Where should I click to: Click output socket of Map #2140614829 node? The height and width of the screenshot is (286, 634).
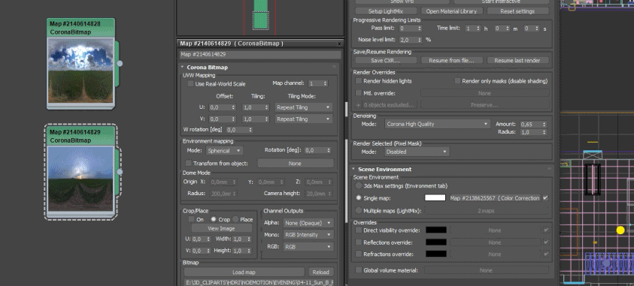120,172
